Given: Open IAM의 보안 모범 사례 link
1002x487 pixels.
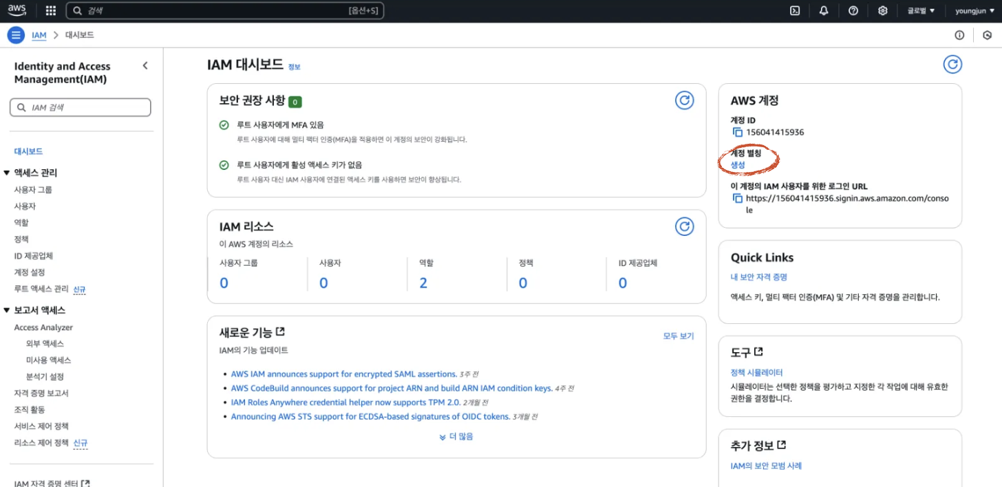Looking at the screenshot, I should click(766, 466).
